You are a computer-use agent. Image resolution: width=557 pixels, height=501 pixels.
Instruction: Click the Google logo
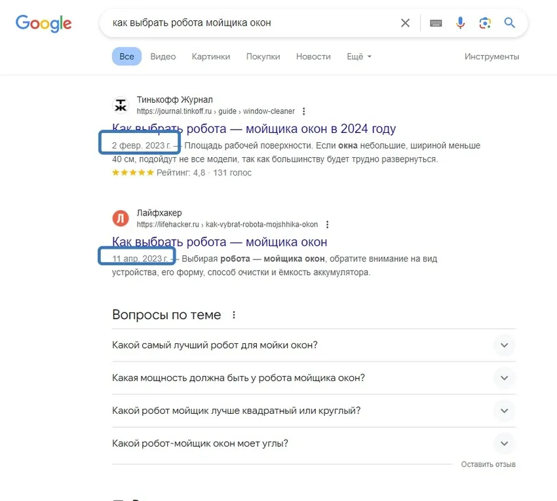(x=43, y=23)
